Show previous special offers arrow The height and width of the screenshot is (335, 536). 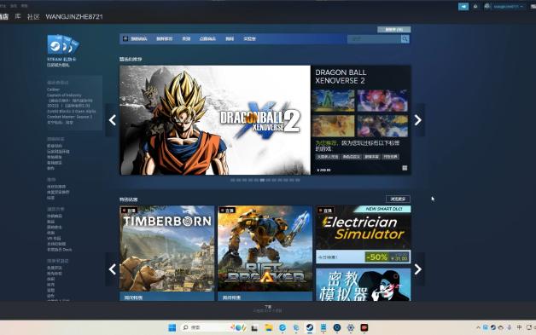point(112,269)
